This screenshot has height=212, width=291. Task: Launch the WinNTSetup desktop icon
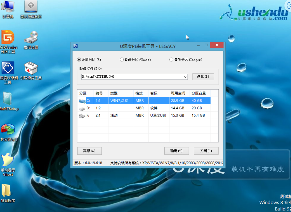pyautogui.click(x=8, y=102)
